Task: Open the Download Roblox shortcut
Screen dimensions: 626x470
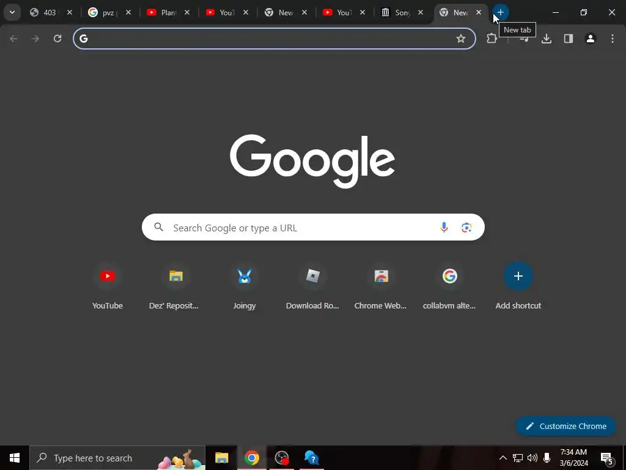Action: click(x=312, y=286)
